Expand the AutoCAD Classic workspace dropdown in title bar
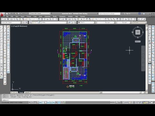The image size is (155, 116). point(50,14)
